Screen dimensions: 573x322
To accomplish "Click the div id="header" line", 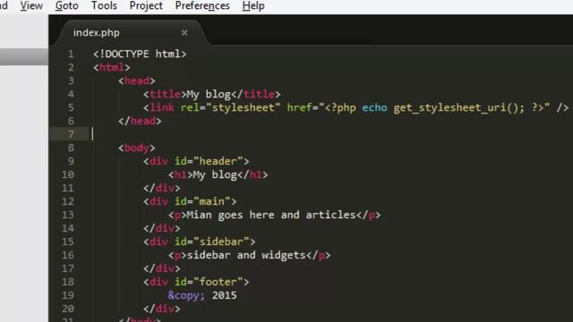I will pos(196,161).
